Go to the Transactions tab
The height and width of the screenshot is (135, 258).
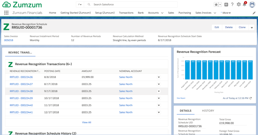[126, 13]
